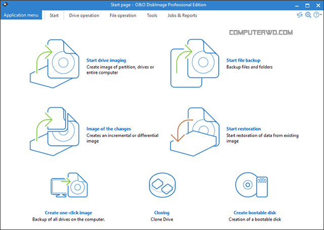
Task: Click the Create one-click image icon
Action: pyautogui.click(x=69, y=185)
